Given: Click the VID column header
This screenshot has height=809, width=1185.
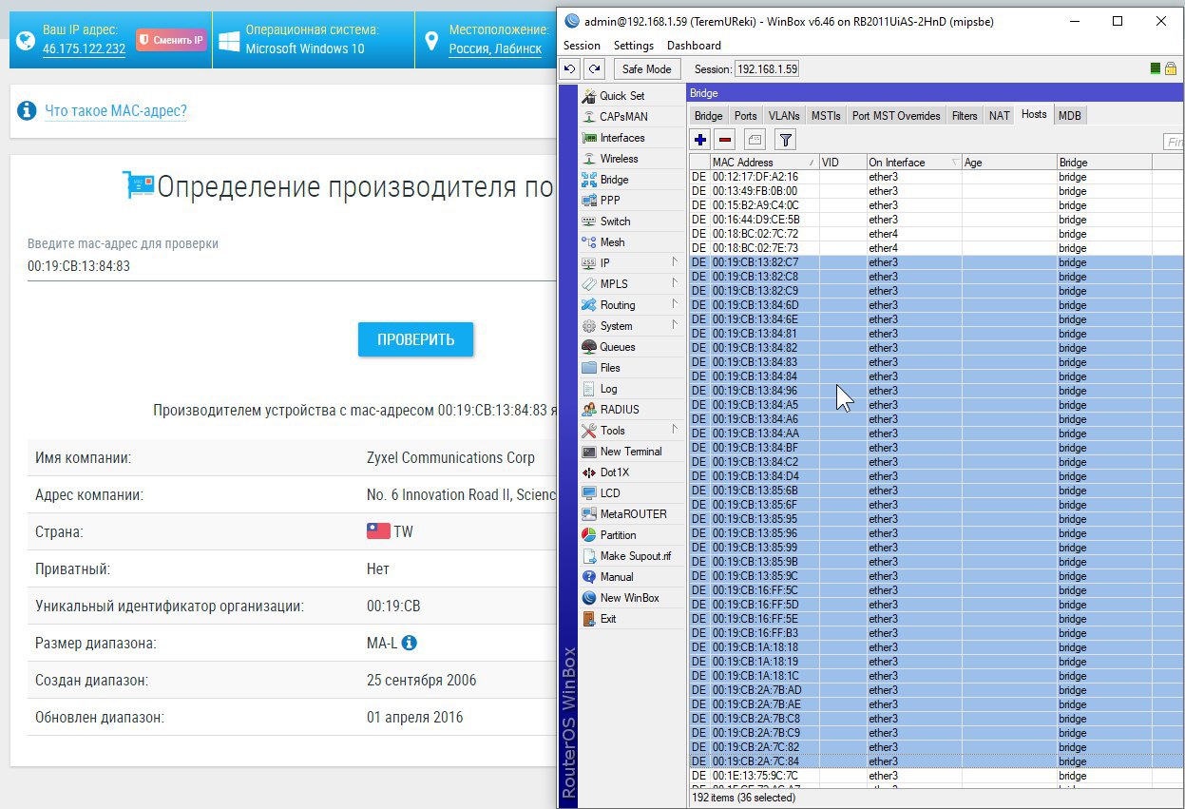Looking at the screenshot, I should coord(842,163).
